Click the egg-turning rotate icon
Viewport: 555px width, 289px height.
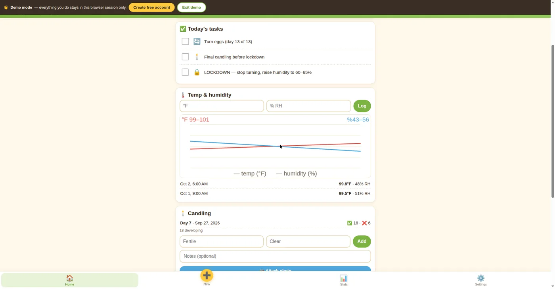coord(197,41)
